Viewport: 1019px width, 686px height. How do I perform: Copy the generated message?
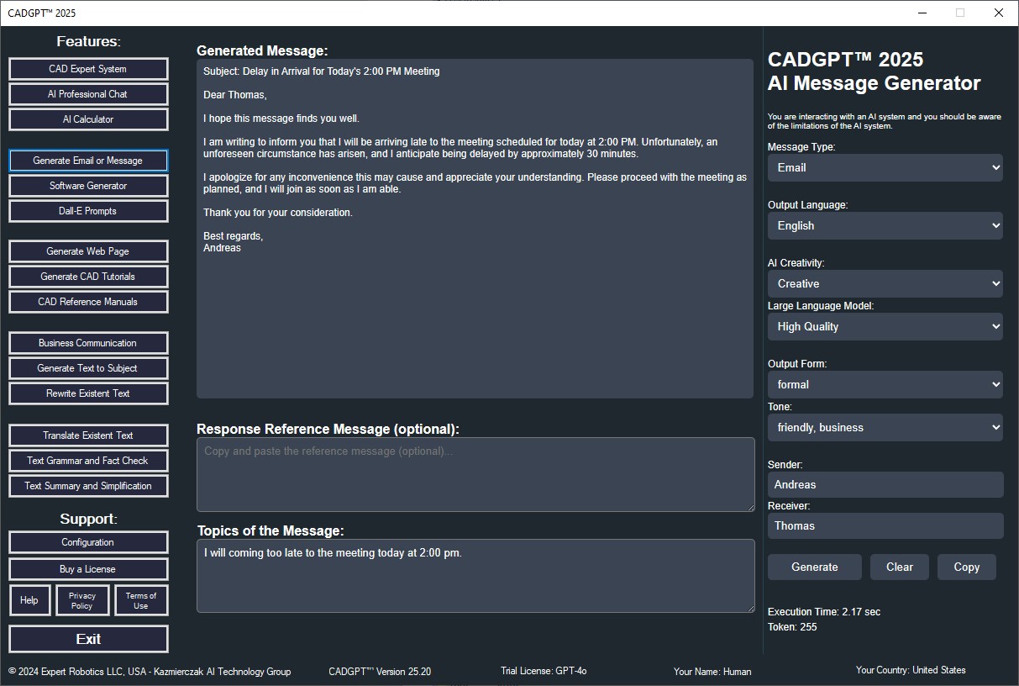[967, 567]
